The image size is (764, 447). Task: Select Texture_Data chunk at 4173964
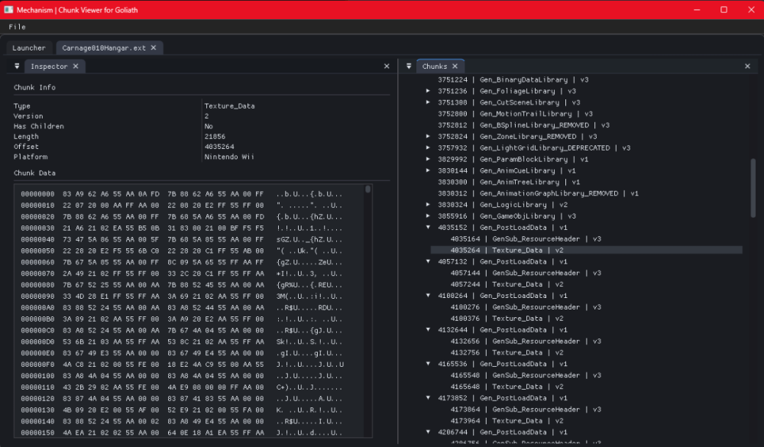[x=507, y=421]
